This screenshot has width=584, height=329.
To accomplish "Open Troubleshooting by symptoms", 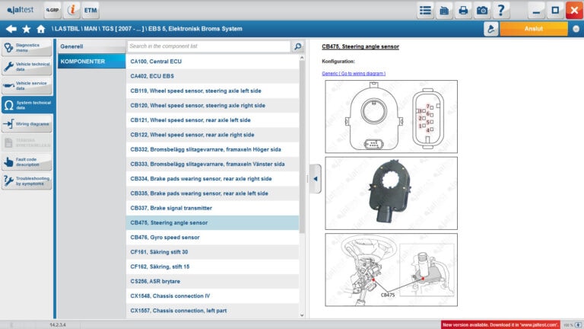I will point(27,181).
